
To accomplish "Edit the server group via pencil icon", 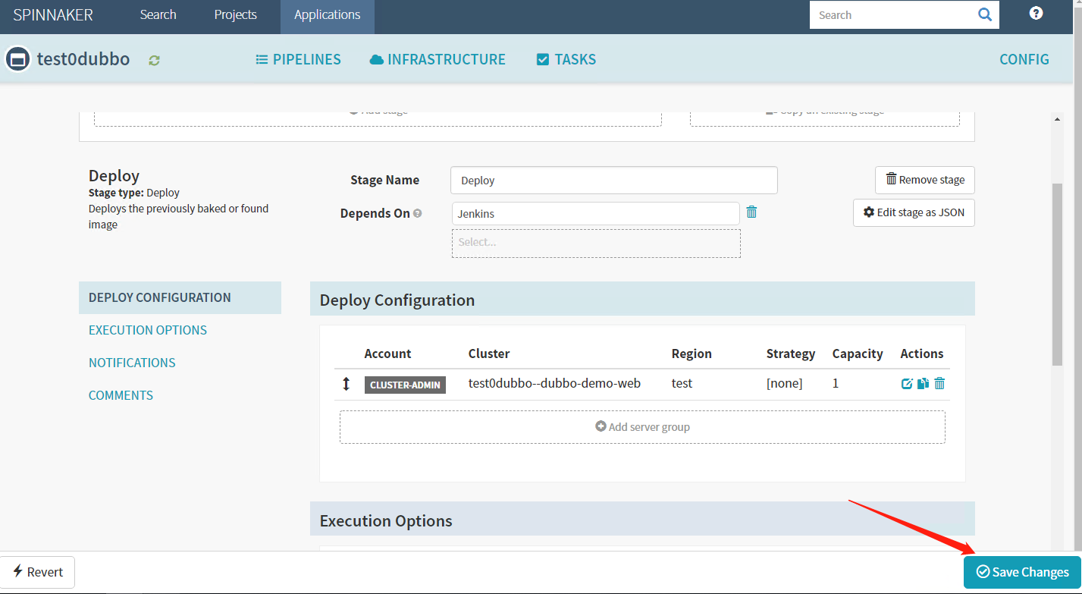I will click(x=907, y=384).
